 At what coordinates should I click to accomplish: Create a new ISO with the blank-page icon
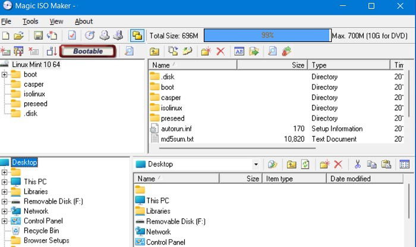5,36
